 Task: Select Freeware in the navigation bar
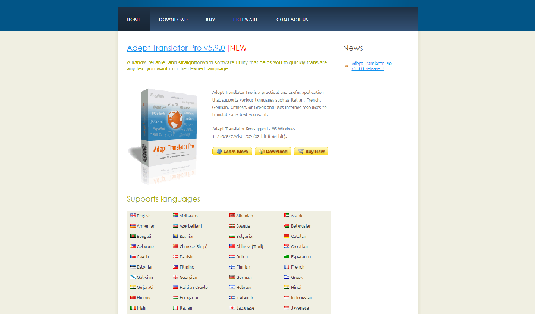[246, 20]
